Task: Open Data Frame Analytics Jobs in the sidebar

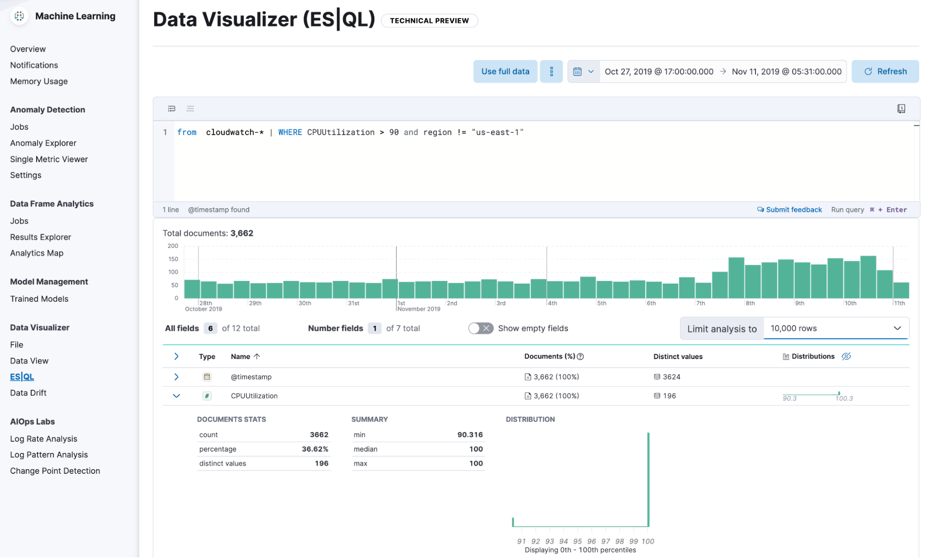Action: tap(19, 221)
